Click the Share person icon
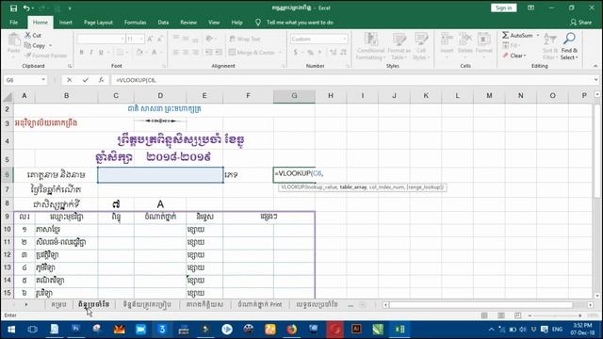Image resolution: width=603 pixels, height=339 pixels. [574, 23]
